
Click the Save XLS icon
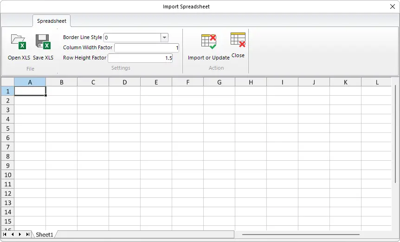(x=43, y=42)
